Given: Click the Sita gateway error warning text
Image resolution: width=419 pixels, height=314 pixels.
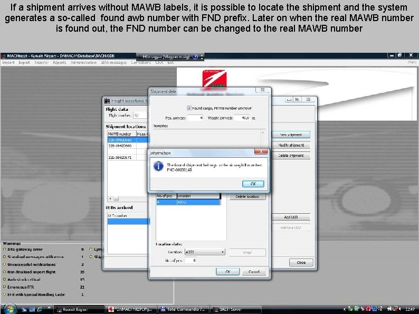Looking at the screenshot, I should click(25, 249).
